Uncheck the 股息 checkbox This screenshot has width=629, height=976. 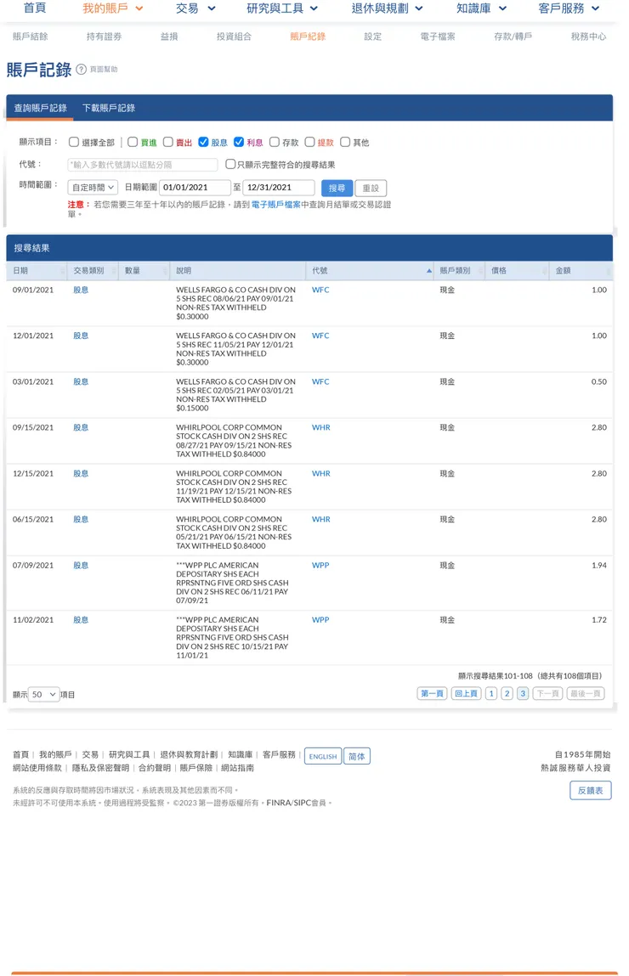[203, 142]
